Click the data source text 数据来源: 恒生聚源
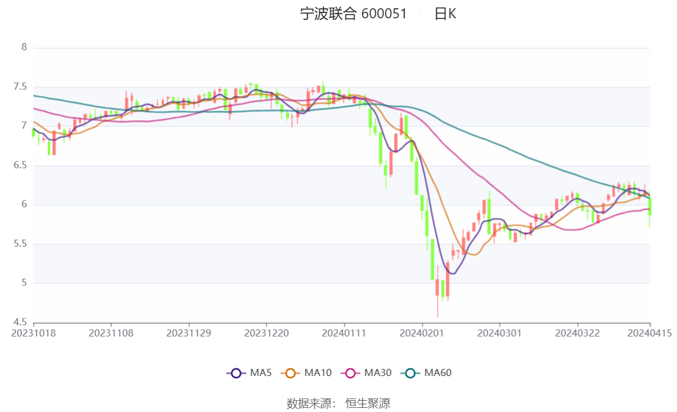The width and height of the screenshot is (677, 412). point(338,403)
